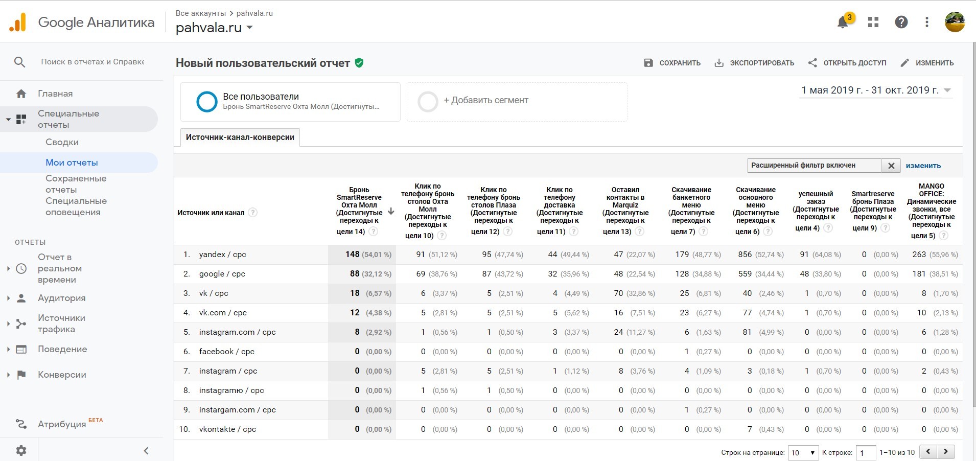Click the yandex / cpc row label
This screenshot has height=461, width=976.
tap(223, 255)
